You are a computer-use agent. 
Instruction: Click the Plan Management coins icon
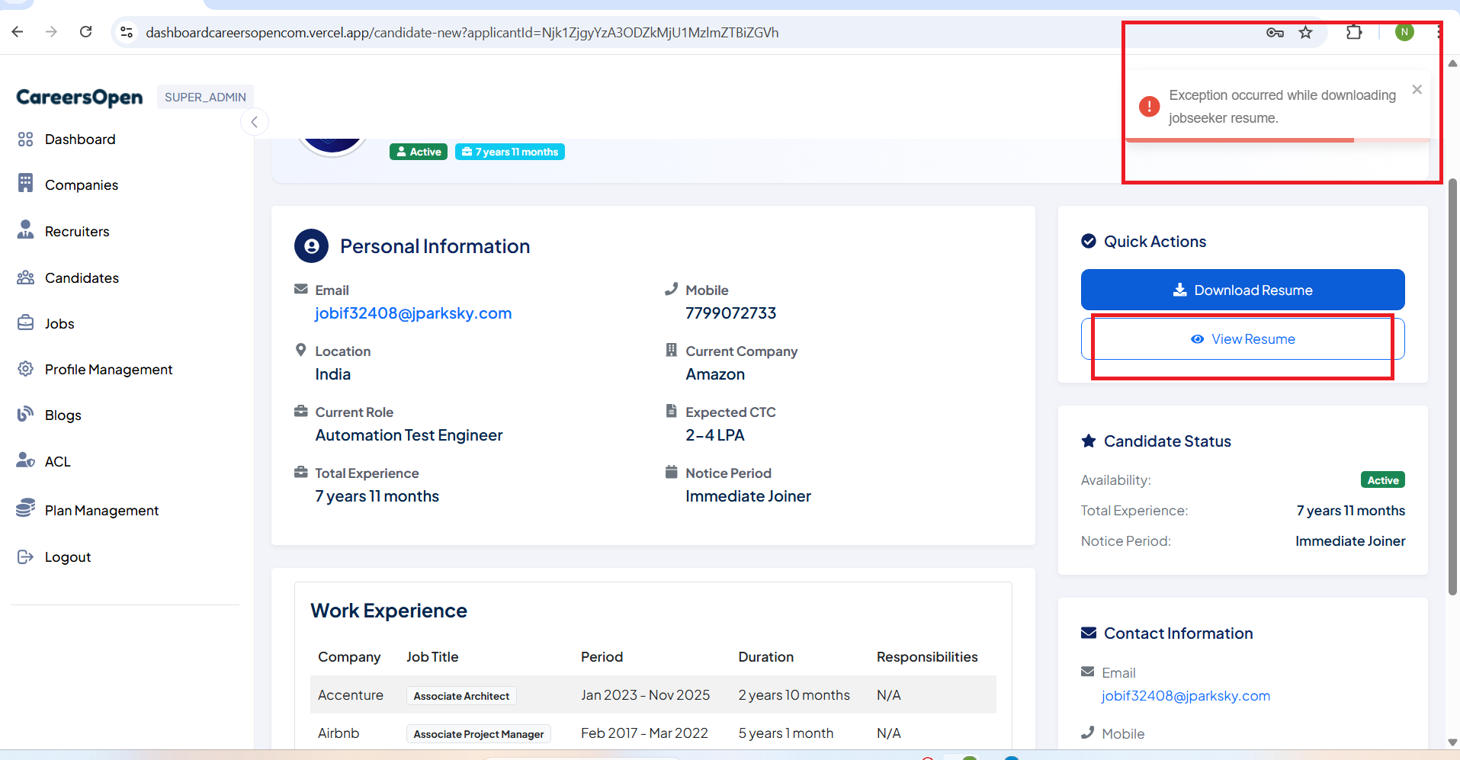(25, 508)
